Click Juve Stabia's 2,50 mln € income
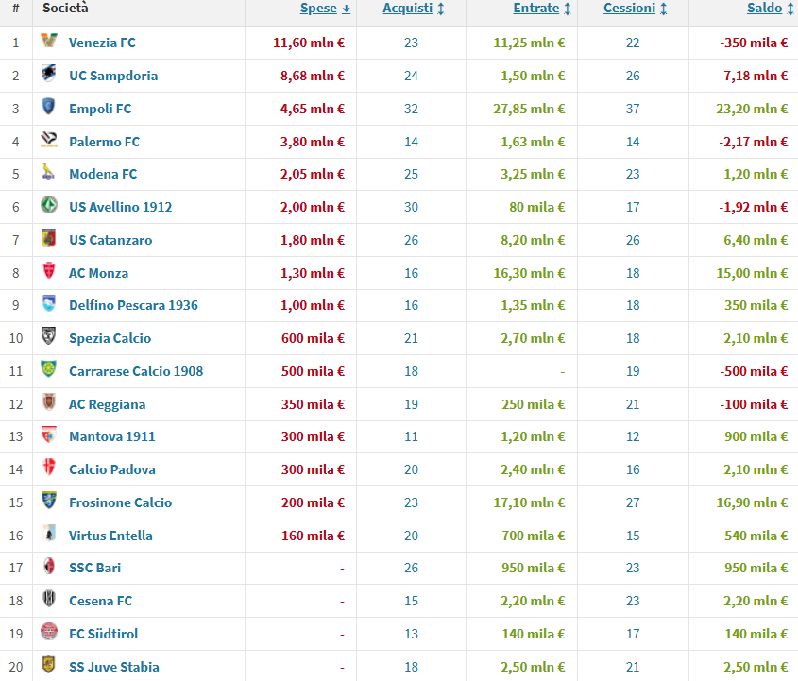 click(x=533, y=667)
